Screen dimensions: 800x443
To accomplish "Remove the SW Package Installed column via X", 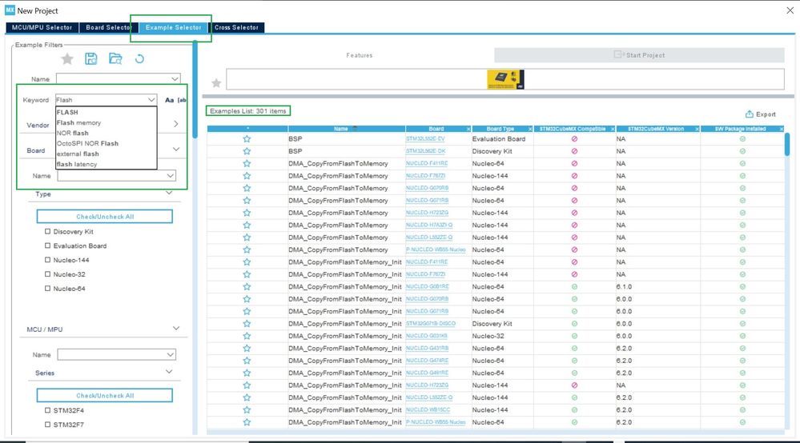I will 781,129.
